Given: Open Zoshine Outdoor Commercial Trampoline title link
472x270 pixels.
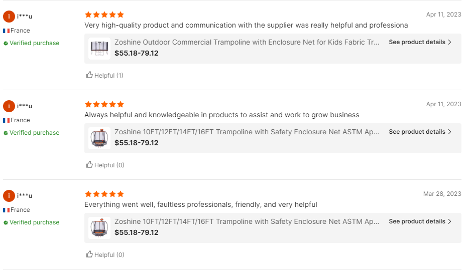Looking at the screenshot, I should tap(247, 42).
